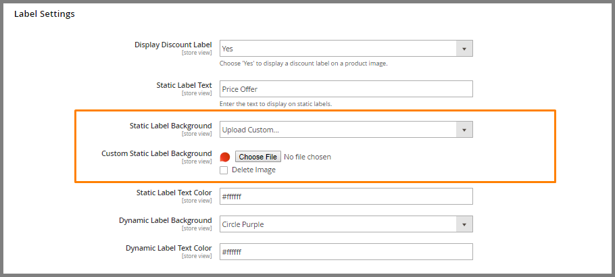Click the Static Label Text Color label
The width and height of the screenshot is (615, 277).
coord(174,193)
